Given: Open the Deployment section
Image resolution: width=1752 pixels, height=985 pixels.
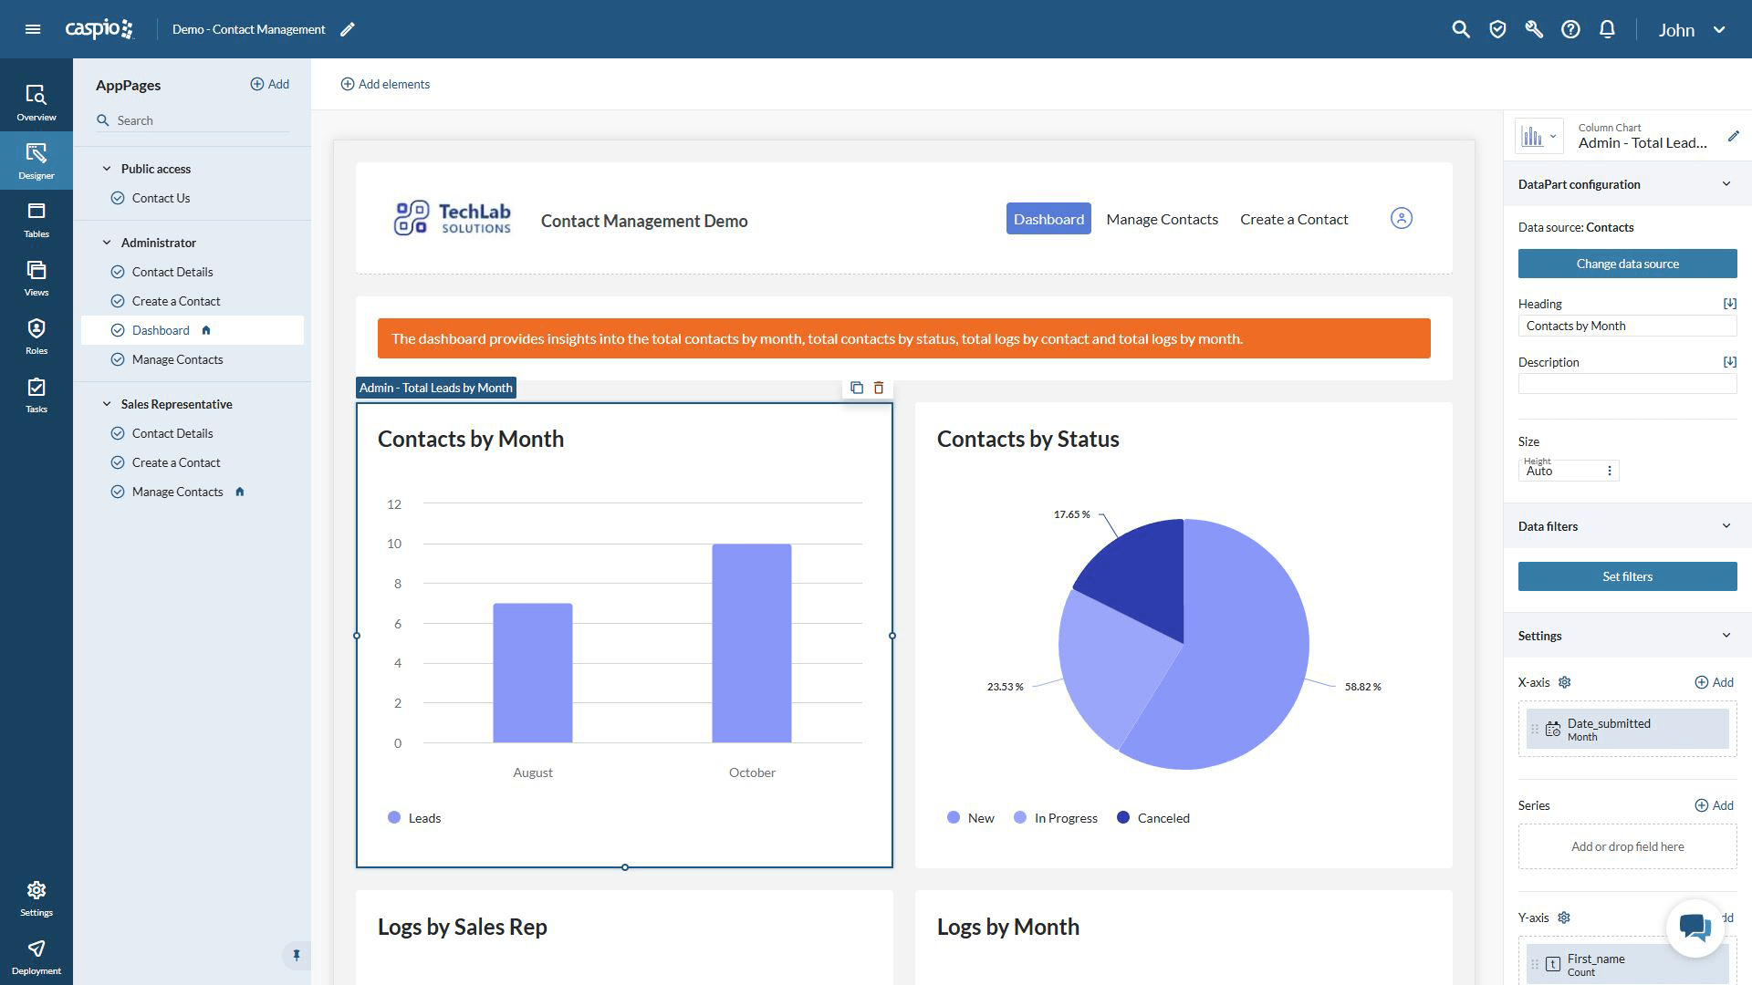Looking at the screenshot, I should click(36, 956).
